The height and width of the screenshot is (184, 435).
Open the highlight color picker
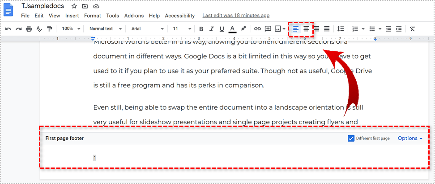click(243, 29)
